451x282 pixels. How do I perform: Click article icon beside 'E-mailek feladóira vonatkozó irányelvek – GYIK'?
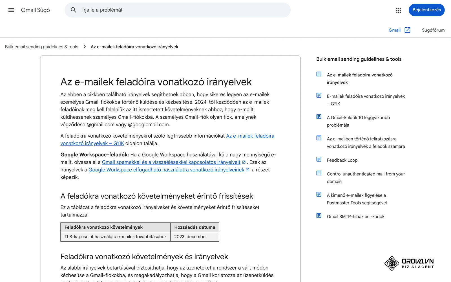pyautogui.click(x=319, y=95)
